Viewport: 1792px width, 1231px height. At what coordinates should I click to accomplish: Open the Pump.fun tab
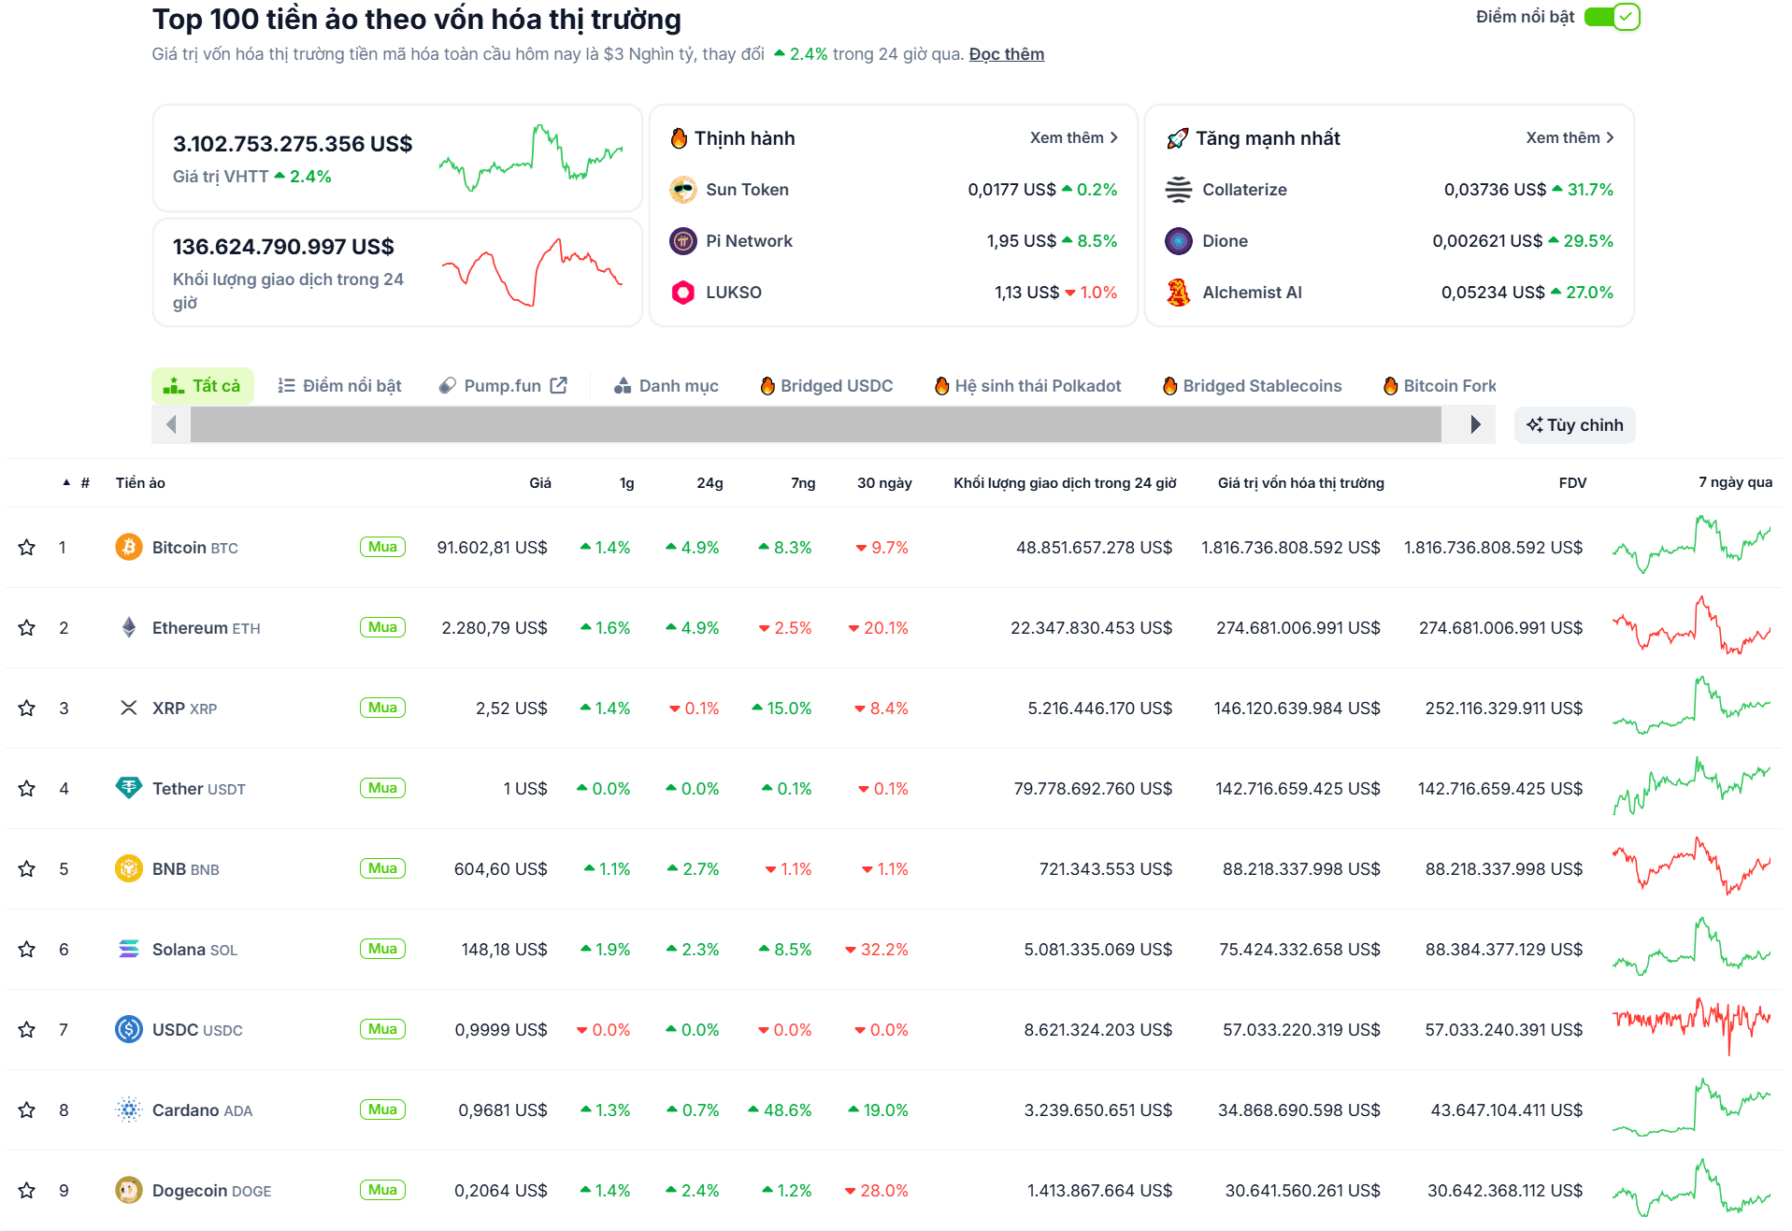point(503,385)
